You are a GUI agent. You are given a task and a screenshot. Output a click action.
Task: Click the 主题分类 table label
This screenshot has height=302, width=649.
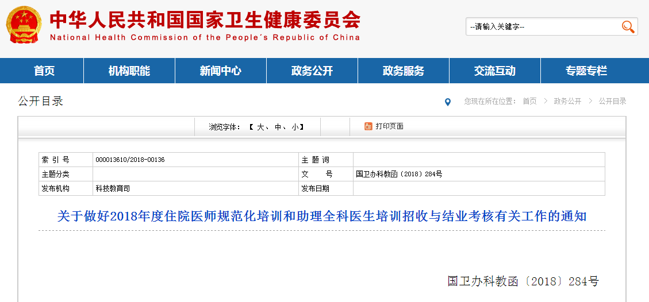point(55,175)
